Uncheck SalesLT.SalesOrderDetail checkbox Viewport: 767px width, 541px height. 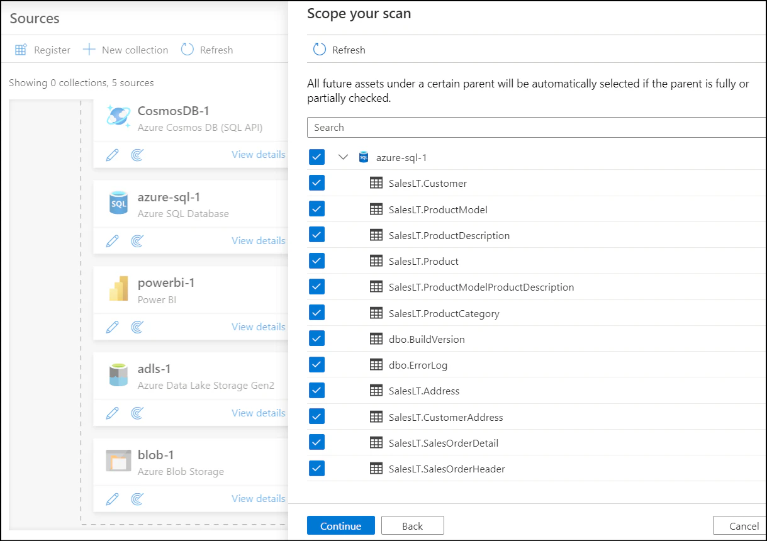[316, 442]
